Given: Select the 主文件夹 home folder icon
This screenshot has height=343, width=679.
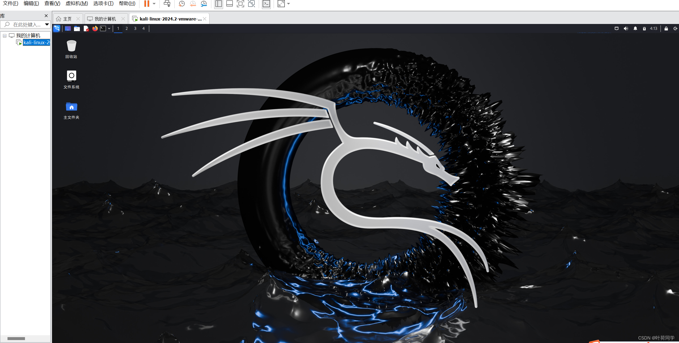Looking at the screenshot, I should point(71,110).
